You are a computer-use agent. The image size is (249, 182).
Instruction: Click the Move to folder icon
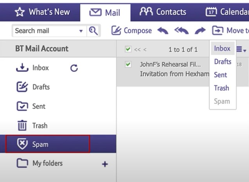tap(218, 30)
